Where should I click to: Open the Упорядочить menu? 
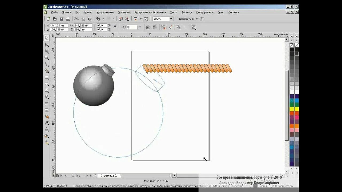(x=105, y=12)
